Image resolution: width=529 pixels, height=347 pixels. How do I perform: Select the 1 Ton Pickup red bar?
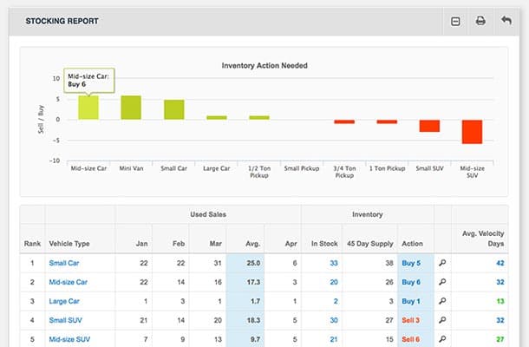[387, 121]
